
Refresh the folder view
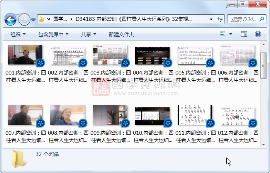point(220,19)
